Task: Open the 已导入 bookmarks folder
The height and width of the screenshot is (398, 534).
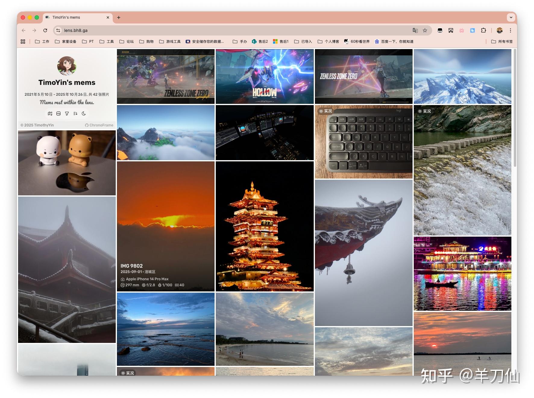Action: (303, 42)
